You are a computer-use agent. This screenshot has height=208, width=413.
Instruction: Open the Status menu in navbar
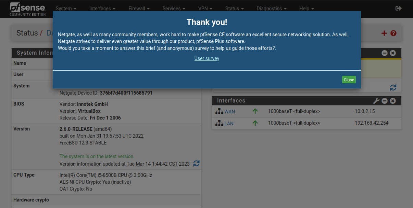[235, 9]
